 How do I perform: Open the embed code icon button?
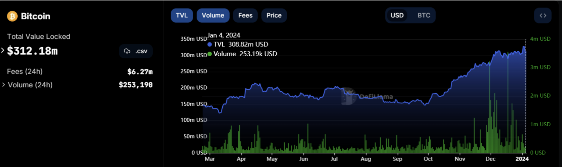click(x=543, y=15)
